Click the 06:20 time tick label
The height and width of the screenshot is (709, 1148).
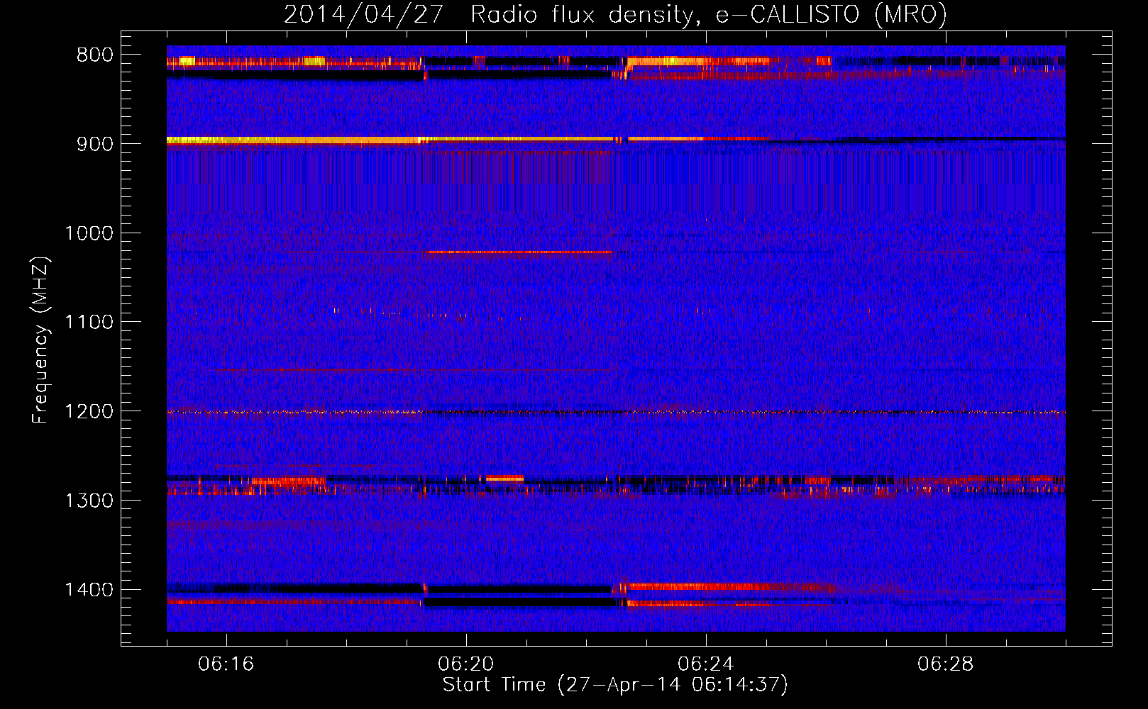pos(466,664)
